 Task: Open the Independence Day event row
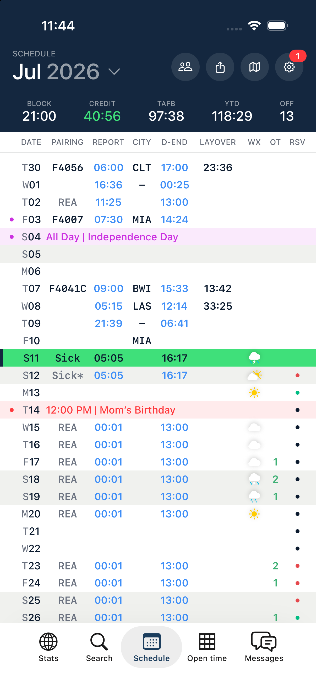pos(158,237)
